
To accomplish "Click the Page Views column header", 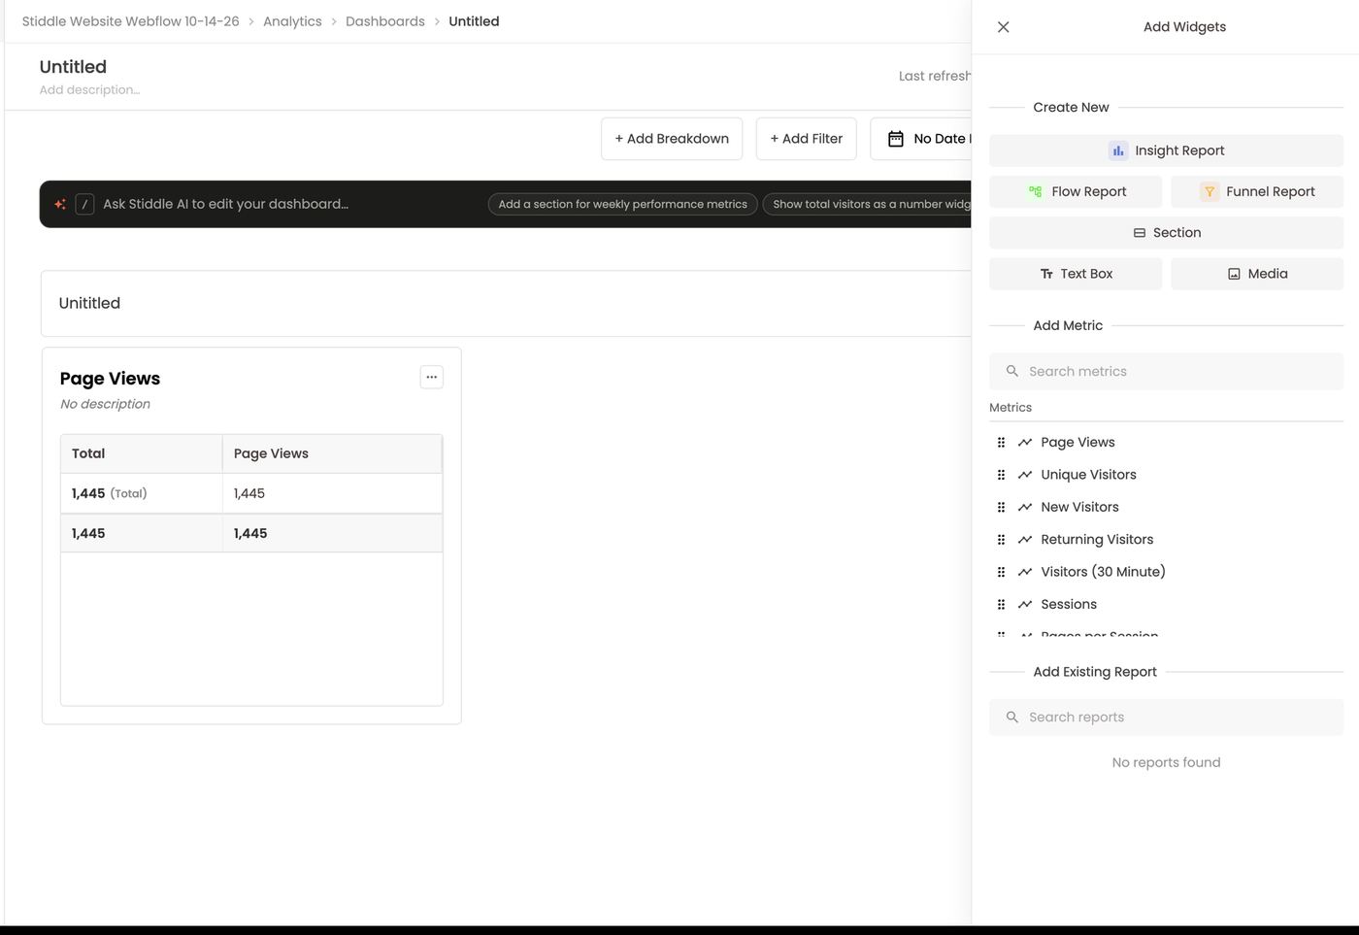I will click(x=332, y=453).
